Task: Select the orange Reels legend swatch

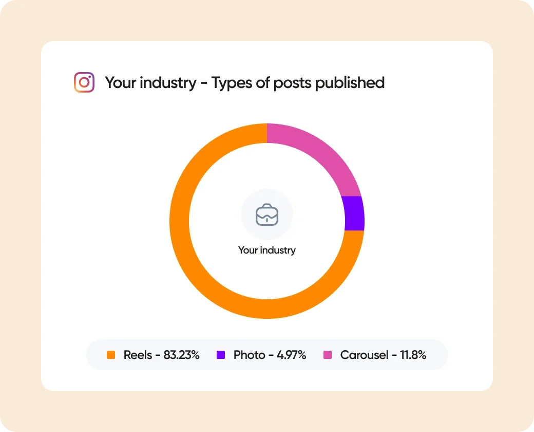Action: [111, 355]
